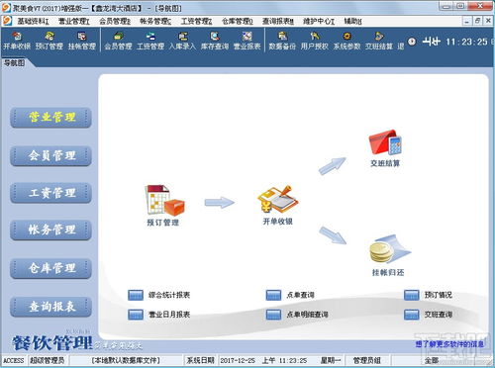The width and height of the screenshot is (495, 368).
Task: Open the 系统参数 toolbar icon
Action: (346, 41)
